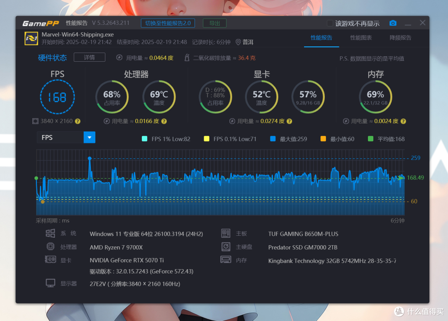Switch to 性能报告 tab

tap(321, 38)
